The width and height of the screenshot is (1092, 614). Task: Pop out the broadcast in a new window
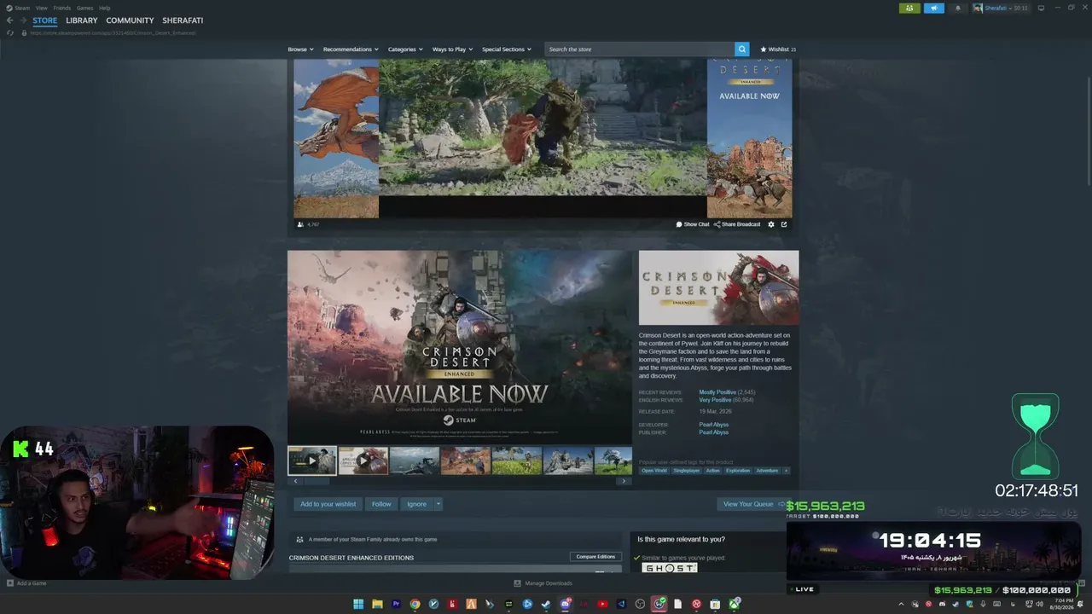point(784,224)
